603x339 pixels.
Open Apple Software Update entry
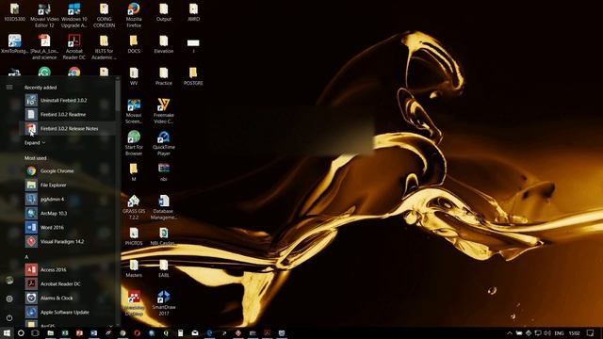coord(68,313)
